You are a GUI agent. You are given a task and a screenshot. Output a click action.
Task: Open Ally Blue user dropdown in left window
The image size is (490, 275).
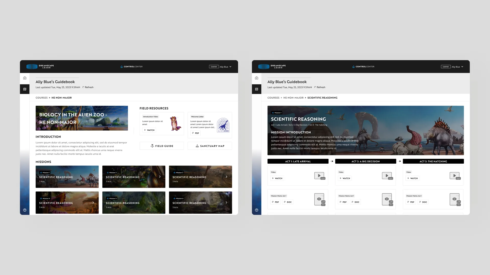point(225,67)
